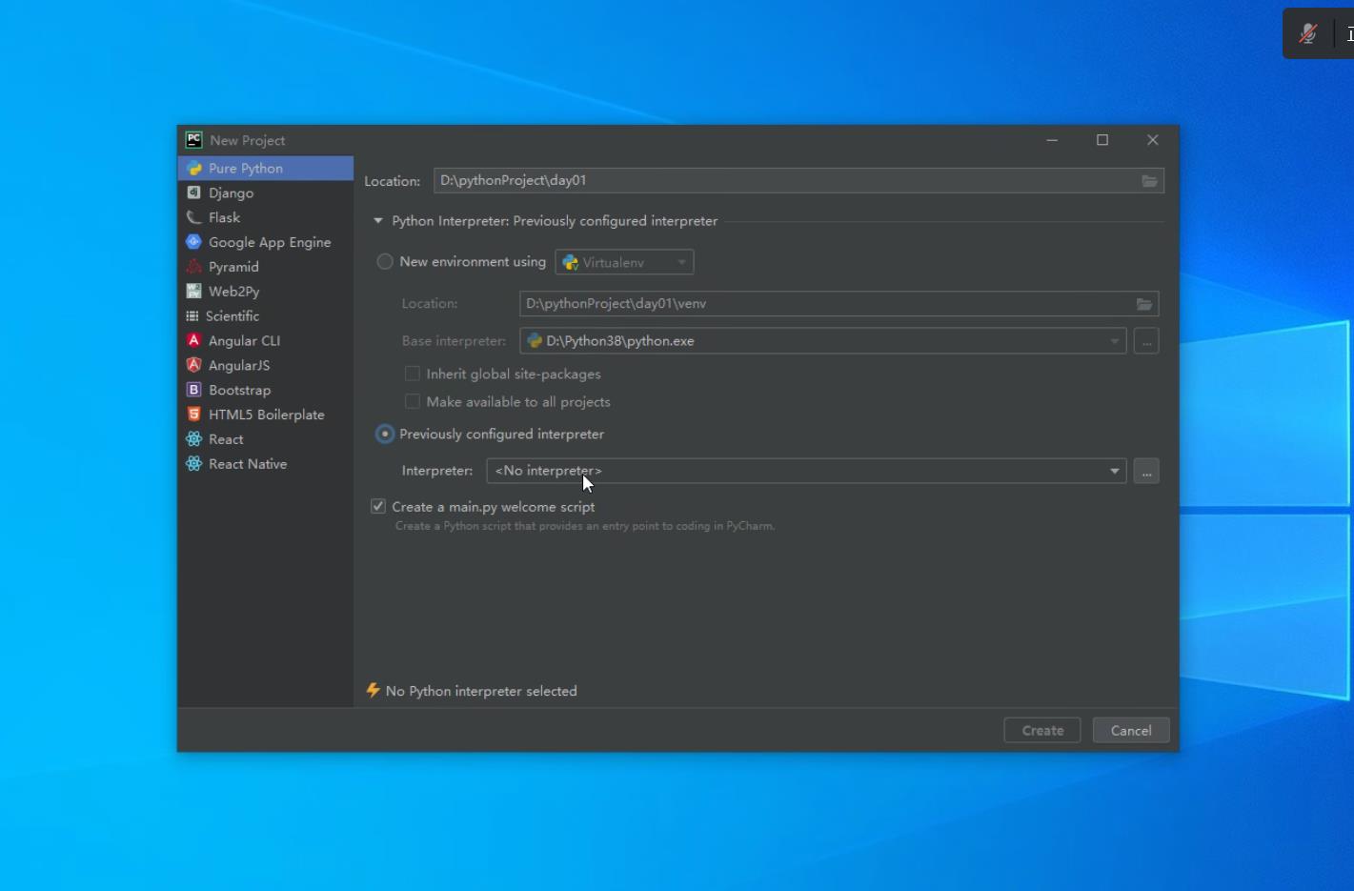
Task: Open the No interpreter dropdown list
Action: (x=807, y=471)
